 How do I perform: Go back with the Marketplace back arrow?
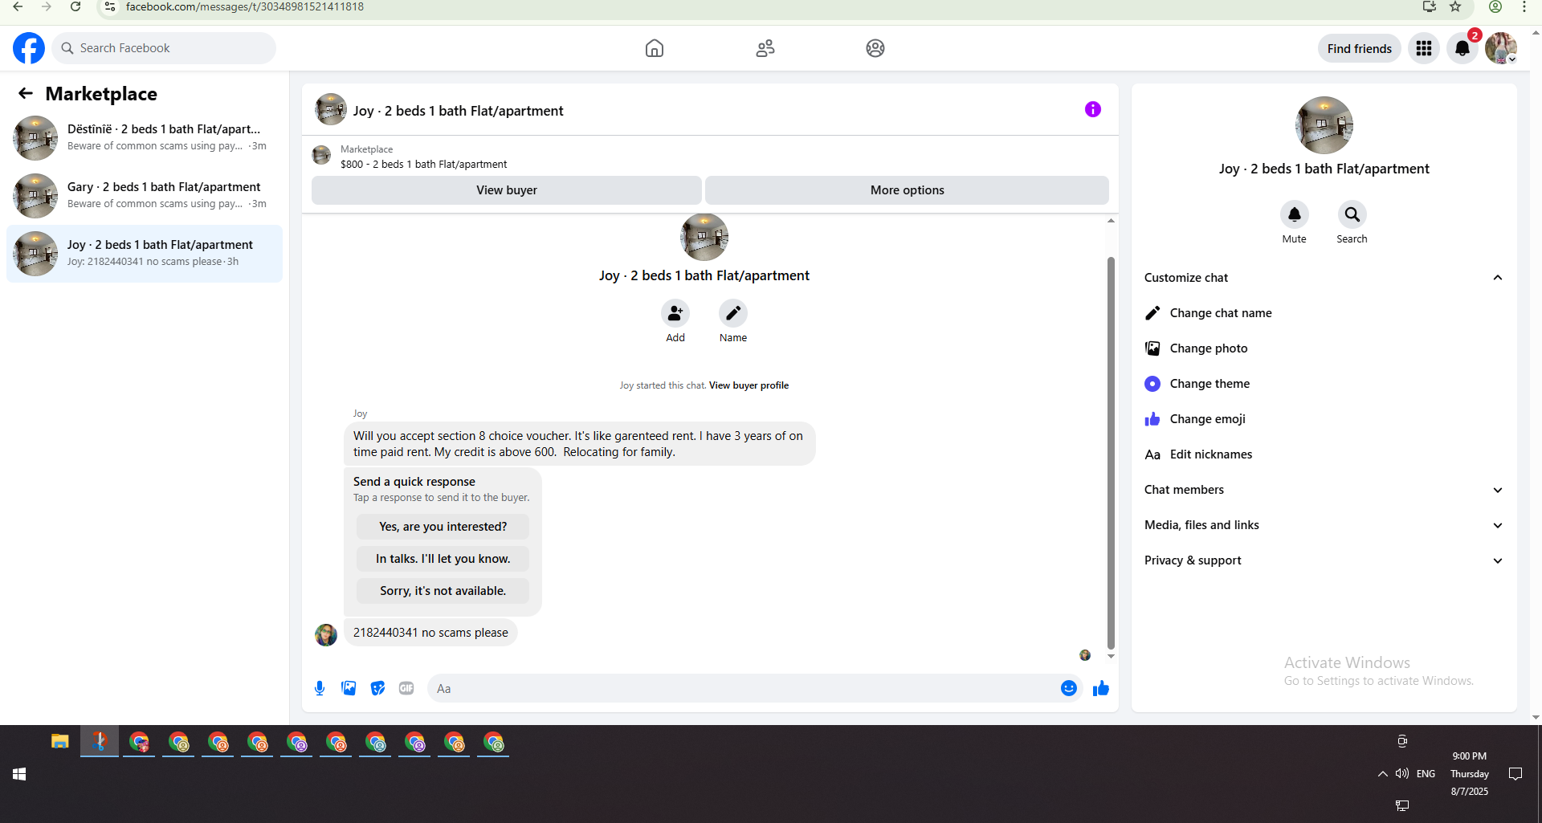(x=26, y=94)
